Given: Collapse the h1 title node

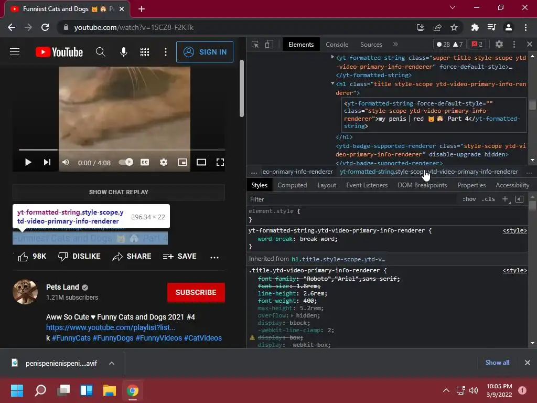Looking at the screenshot, I should point(332,83).
